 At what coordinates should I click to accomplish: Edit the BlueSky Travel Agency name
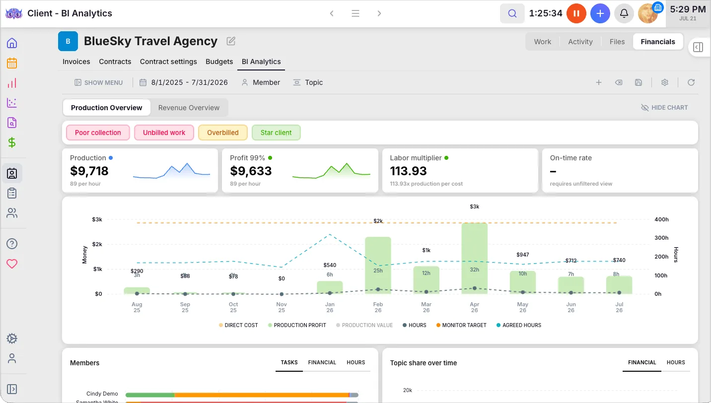click(231, 41)
